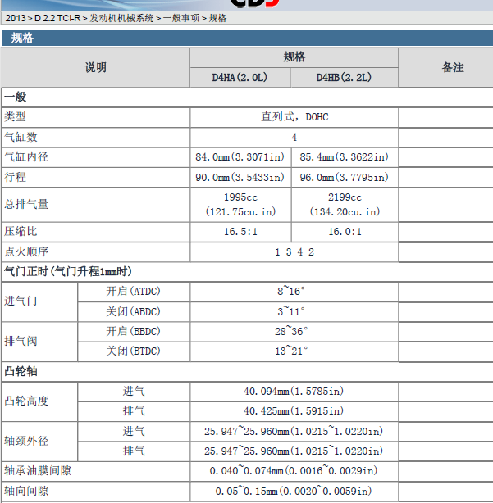Click the 规格 breadcrumb at the end
The height and width of the screenshot is (503, 493).
[217, 18]
